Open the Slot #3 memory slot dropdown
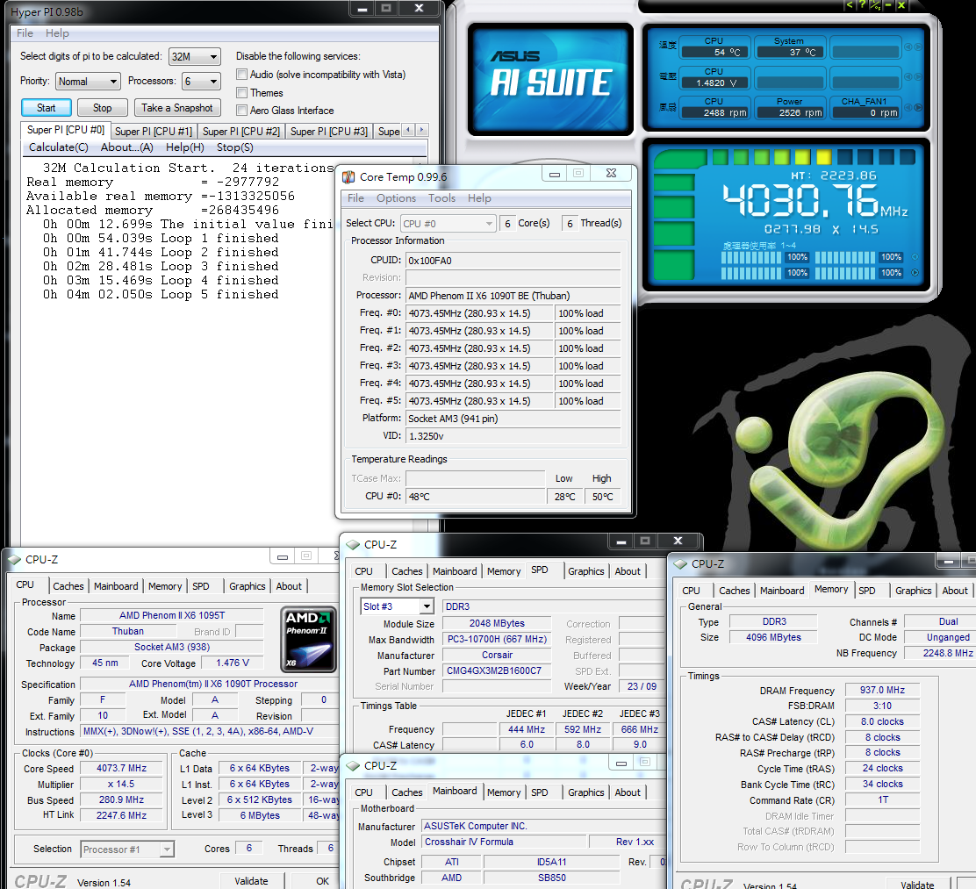 (397, 606)
